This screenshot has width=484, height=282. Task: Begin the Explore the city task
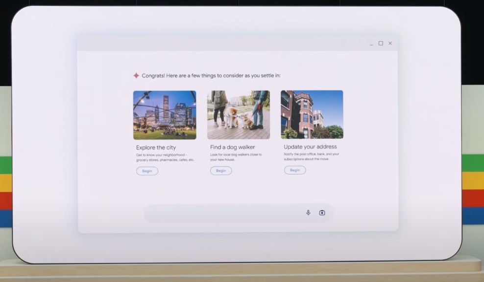[147, 171]
